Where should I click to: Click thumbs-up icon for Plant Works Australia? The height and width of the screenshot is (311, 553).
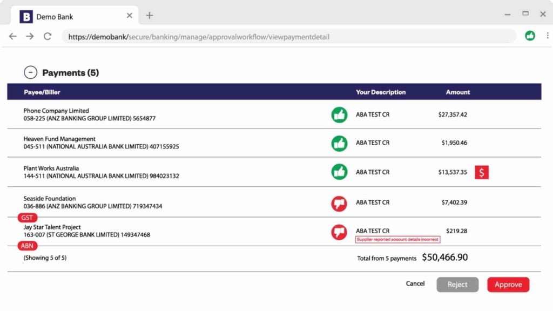click(339, 172)
